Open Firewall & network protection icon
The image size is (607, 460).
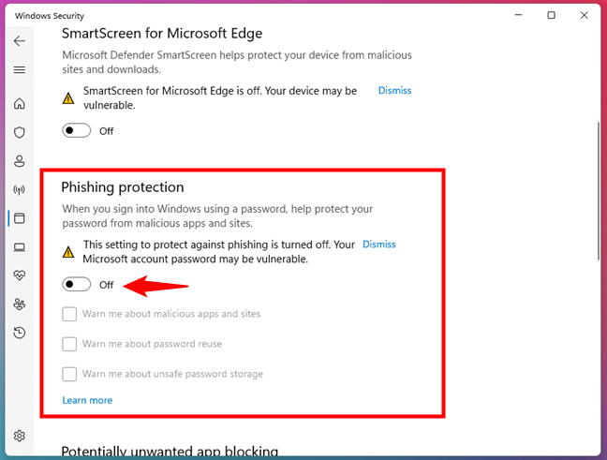click(x=20, y=190)
